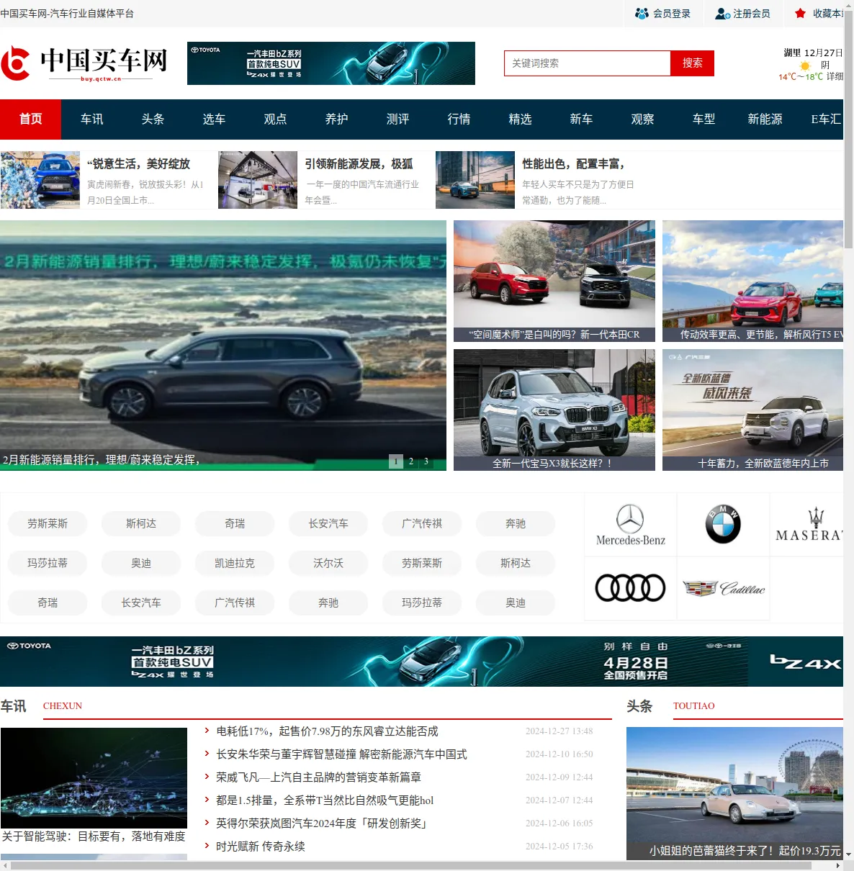Open 长安朱华荣与董宇辉 headline
This screenshot has width=854, height=871.
341,754
